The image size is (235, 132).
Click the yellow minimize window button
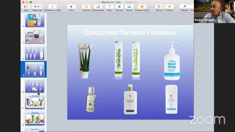[x=27, y=2]
